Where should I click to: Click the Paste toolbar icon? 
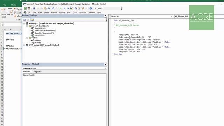[45, 8]
